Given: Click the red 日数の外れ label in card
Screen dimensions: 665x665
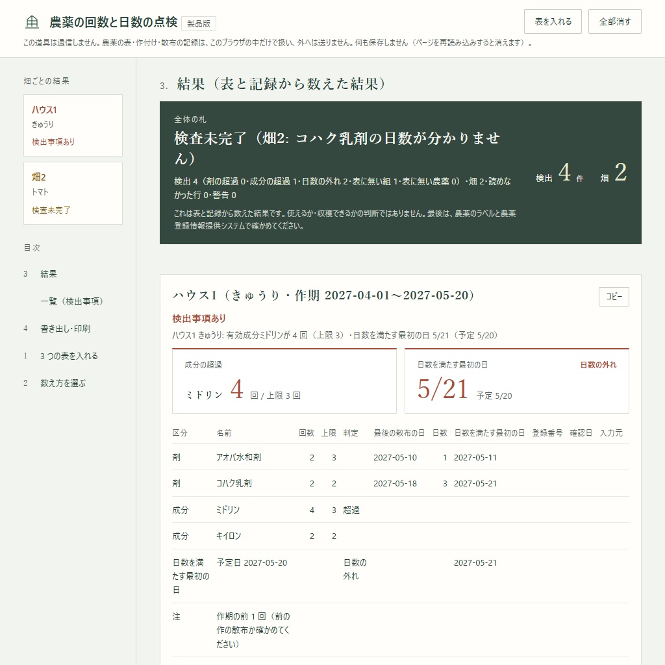Looking at the screenshot, I should pos(598,365).
